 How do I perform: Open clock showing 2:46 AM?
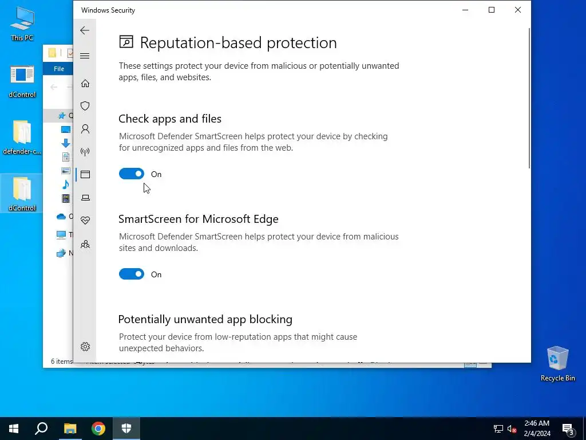[x=537, y=429]
